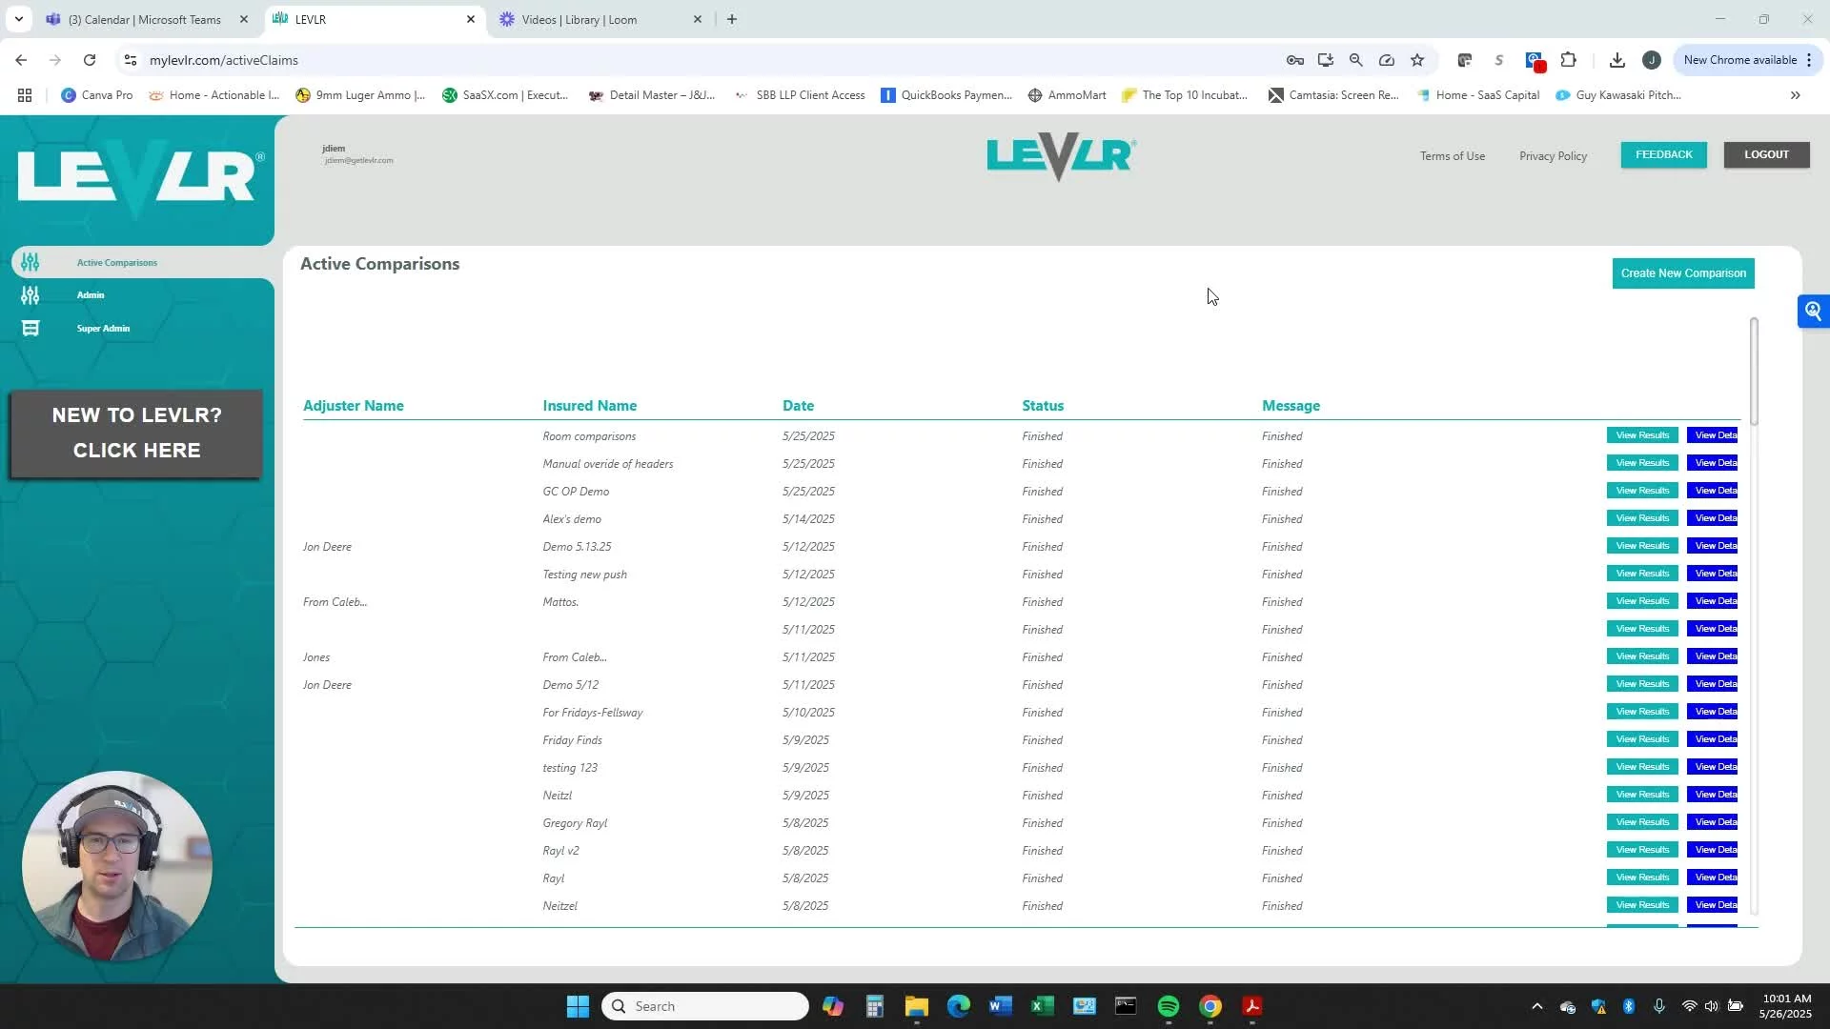Screen dimensions: 1830x1029
Task: Open the AmmoMart bookmark
Action: (1067, 95)
